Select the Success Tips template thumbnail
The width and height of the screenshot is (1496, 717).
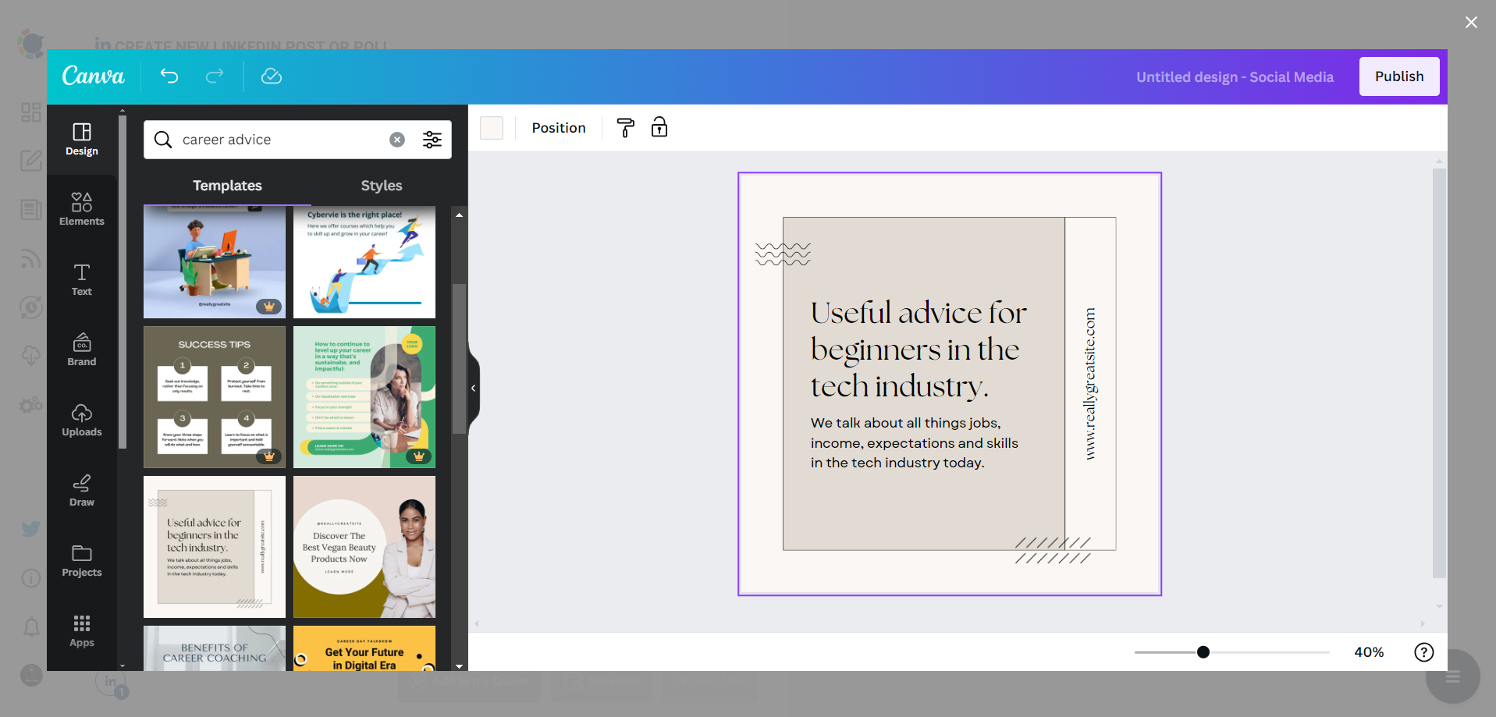coord(214,396)
